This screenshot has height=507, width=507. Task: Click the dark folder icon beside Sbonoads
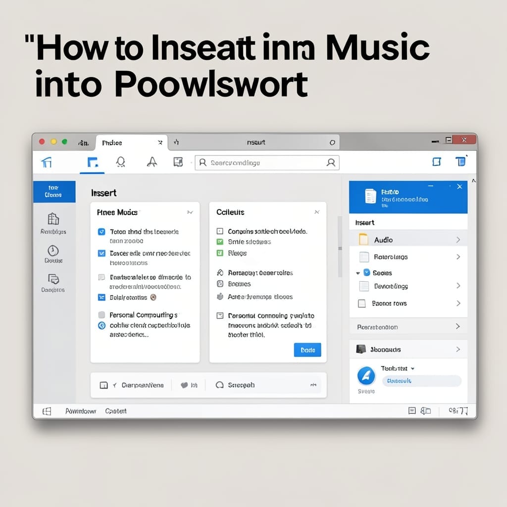[x=360, y=349]
